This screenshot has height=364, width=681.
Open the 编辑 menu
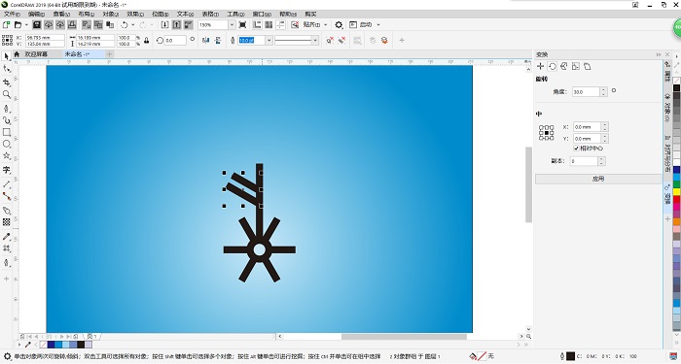pyautogui.click(x=37, y=15)
